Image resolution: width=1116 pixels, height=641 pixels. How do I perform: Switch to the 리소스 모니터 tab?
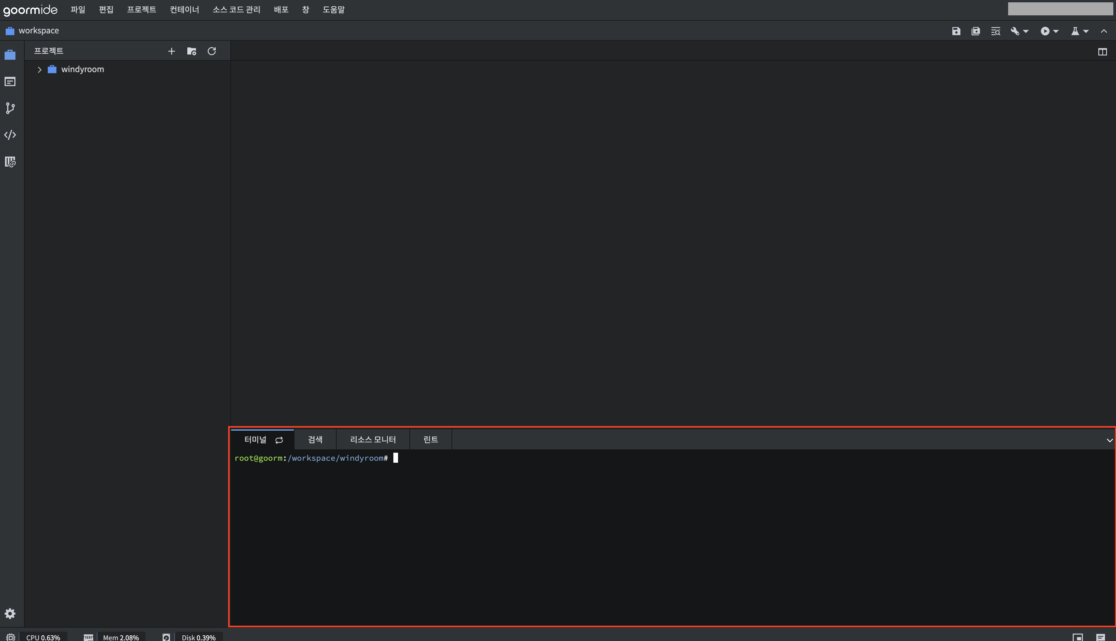click(373, 439)
